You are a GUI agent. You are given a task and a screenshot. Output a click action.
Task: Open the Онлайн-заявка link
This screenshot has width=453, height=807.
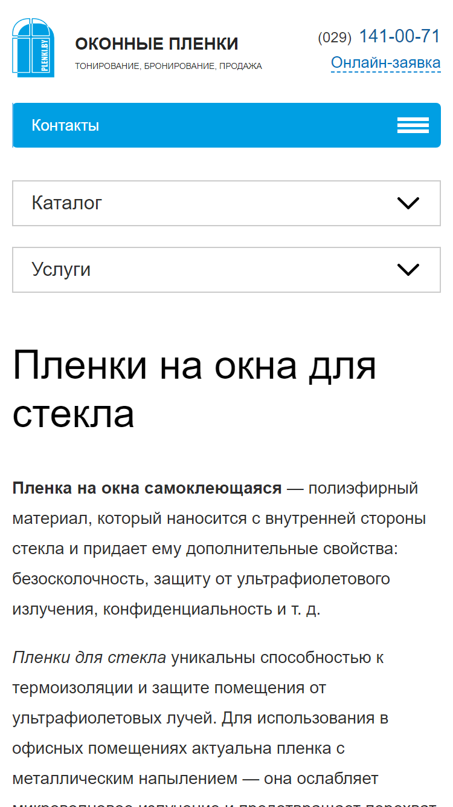coord(386,62)
